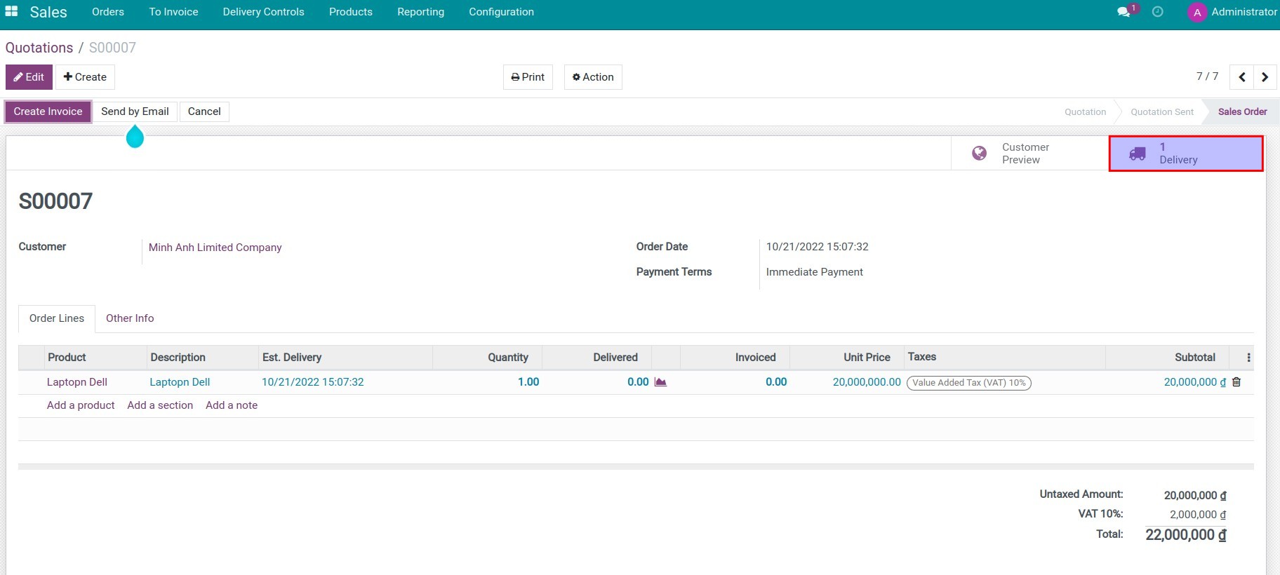Open the Administrator user menu
The height and width of the screenshot is (575, 1280).
click(1233, 12)
